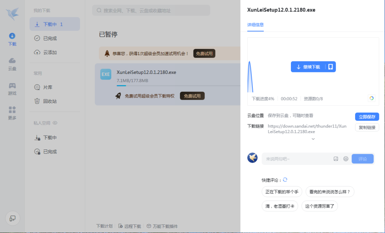
Task: Toggle 私人空间 eye visibility icon
Action: click(55, 123)
